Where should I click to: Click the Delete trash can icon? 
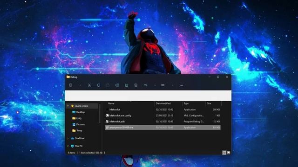136,85
